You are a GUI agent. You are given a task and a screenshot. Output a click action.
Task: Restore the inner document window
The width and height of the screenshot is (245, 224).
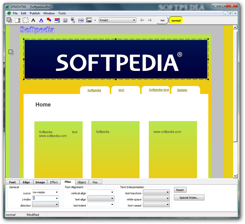(x=230, y=13)
